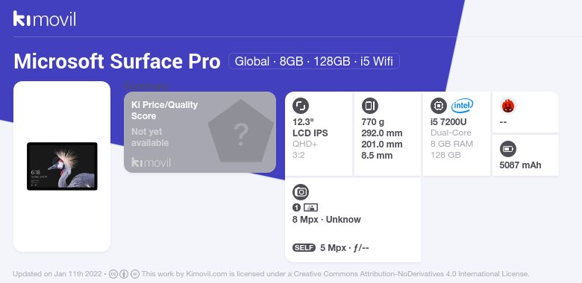Click the processor chip icon
Viewport: 582px width, 283px height.
tap(438, 106)
